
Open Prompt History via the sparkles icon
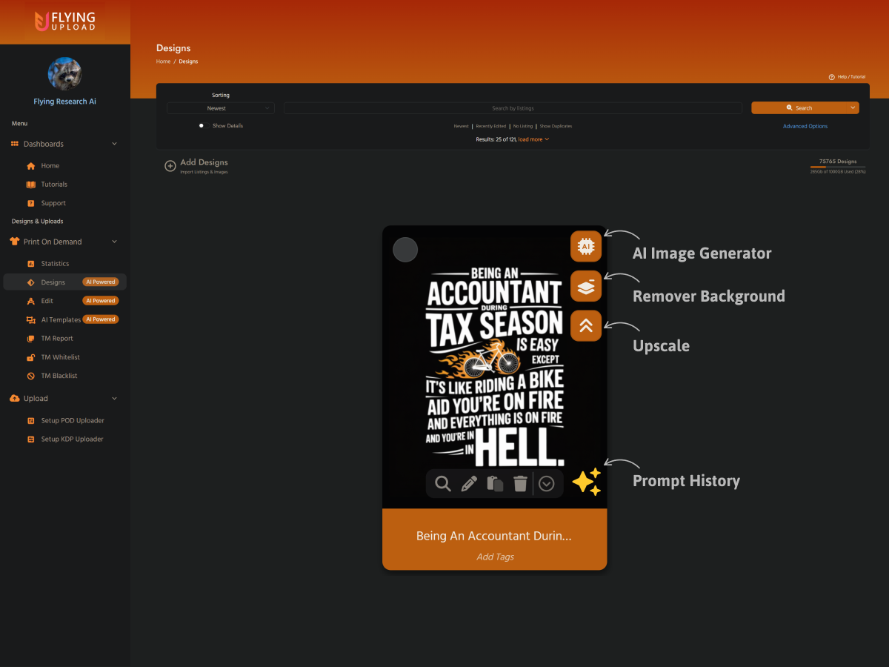(x=586, y=482)
